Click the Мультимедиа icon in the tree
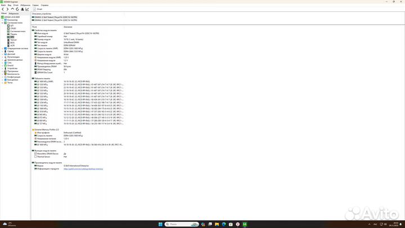 (5, 57)
